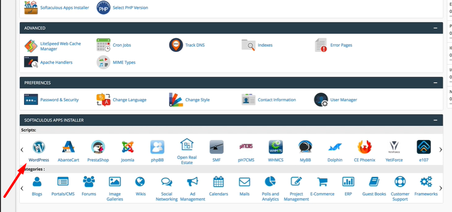Open the ERP category icon

348,182
